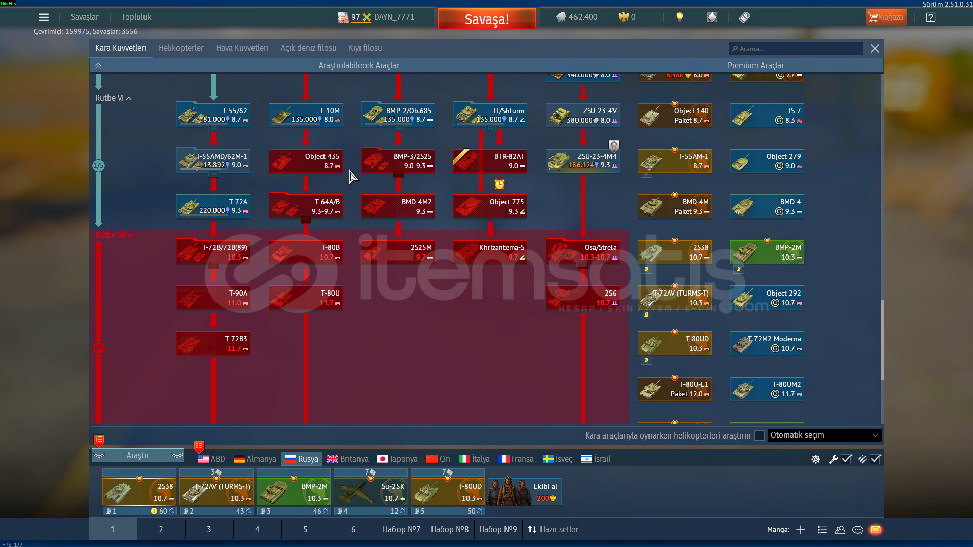973x547 pixels.
Task: Click the diamond card icon in top bar
Action: [x=712, y=17]
